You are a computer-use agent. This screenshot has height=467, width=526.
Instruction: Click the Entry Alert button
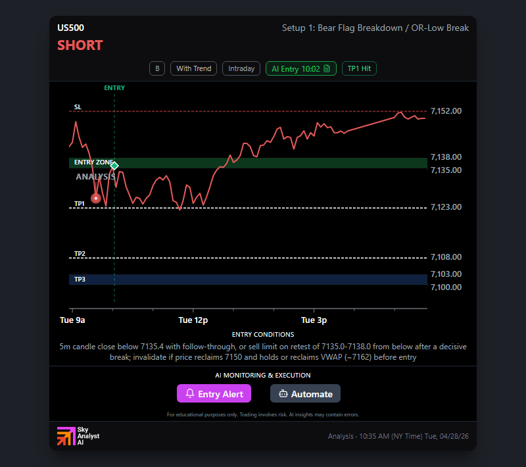214,393
